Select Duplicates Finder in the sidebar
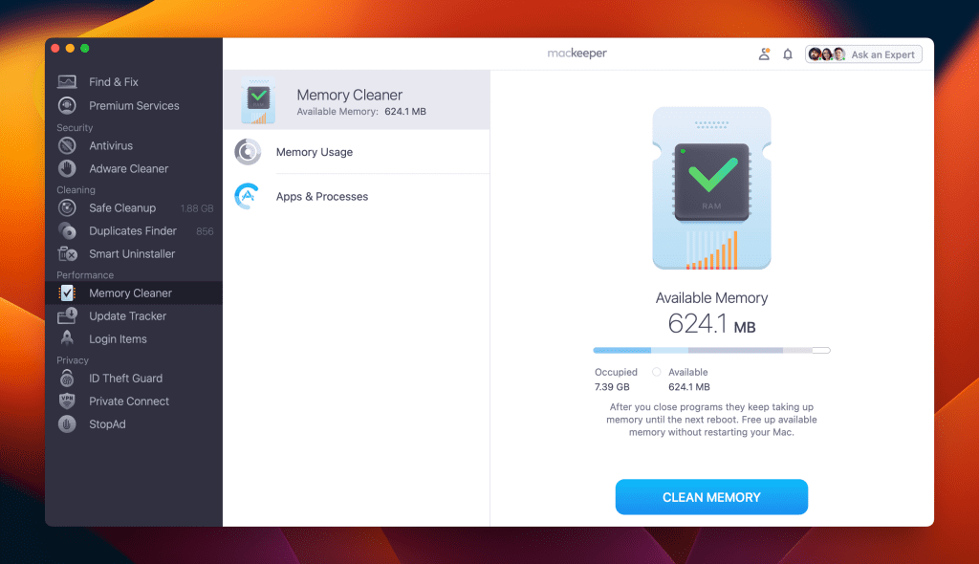Image resolution: width=979 pixels, height=564 pixels. (x=134, y=231)
